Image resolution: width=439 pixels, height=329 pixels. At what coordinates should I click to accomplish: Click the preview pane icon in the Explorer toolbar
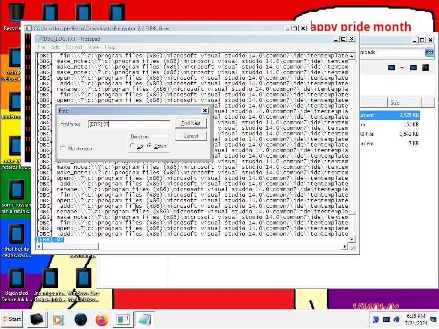413,68
